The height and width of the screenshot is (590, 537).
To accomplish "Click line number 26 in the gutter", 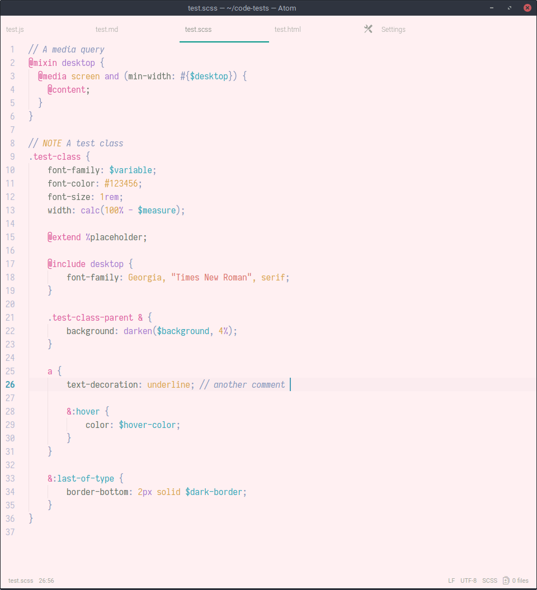I will pyautogui.click(x=10, y=384).
